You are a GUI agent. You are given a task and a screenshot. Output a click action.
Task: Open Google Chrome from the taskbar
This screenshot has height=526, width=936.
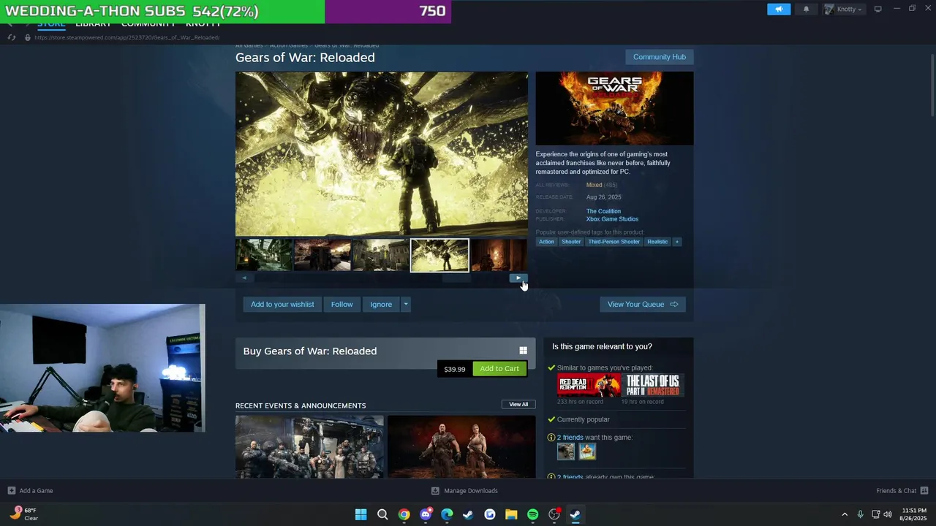(404, 514)
